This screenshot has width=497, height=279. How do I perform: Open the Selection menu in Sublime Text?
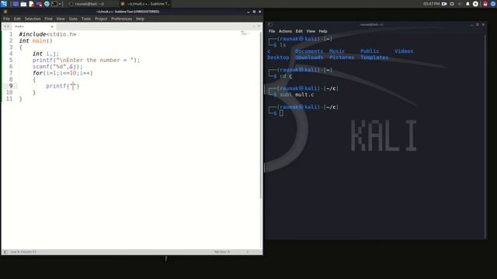click(x=33, y=19)
